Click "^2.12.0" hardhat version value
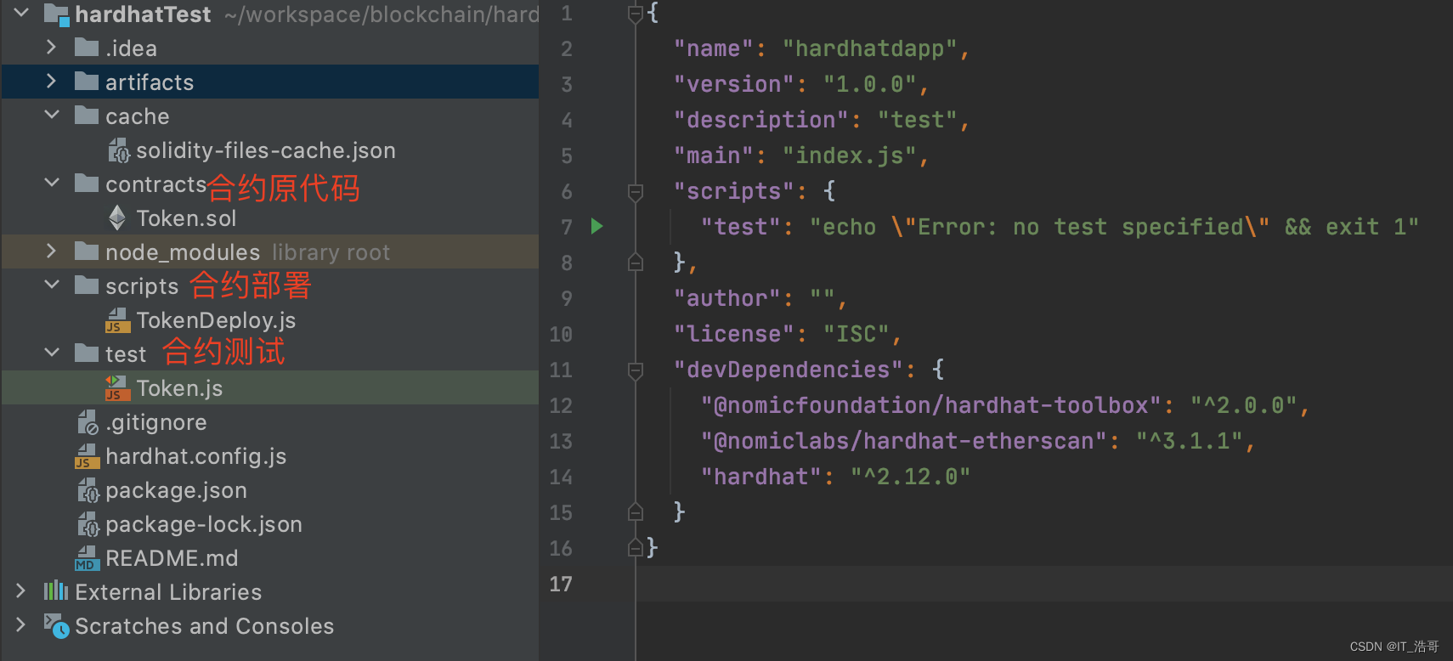Viewport: 1453px width, 661px height. coord(911,477)
